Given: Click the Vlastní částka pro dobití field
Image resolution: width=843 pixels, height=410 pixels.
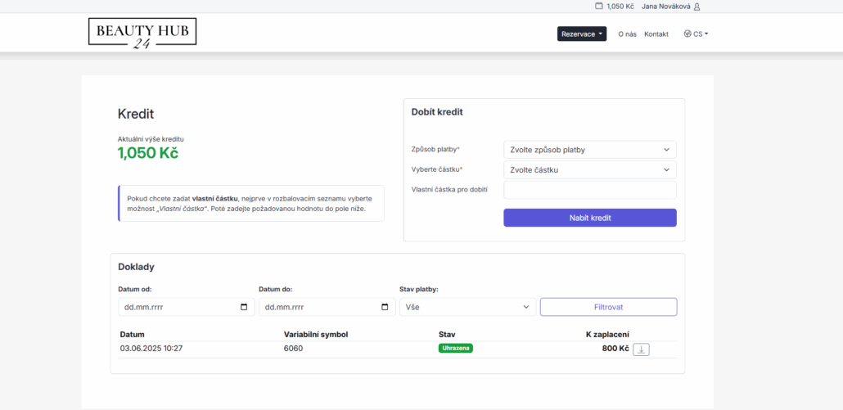Looking at the screenshot, I should coord(589,190).
